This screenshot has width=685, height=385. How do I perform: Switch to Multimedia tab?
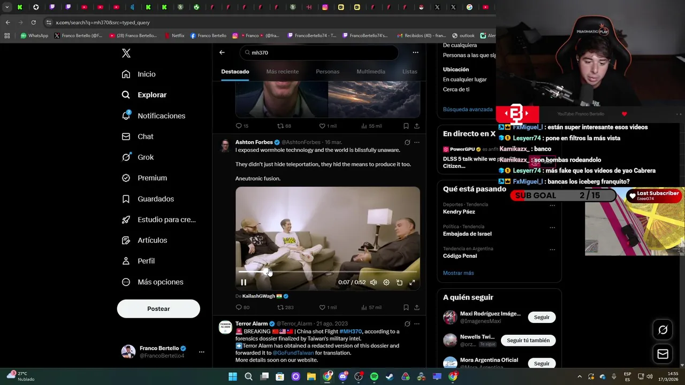[x=371, y=72]
